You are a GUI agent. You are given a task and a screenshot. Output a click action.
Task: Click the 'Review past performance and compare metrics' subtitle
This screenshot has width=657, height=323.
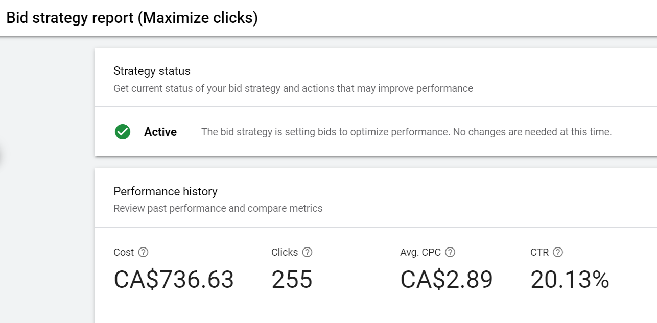pyautogui.click(x=218, y=208)
